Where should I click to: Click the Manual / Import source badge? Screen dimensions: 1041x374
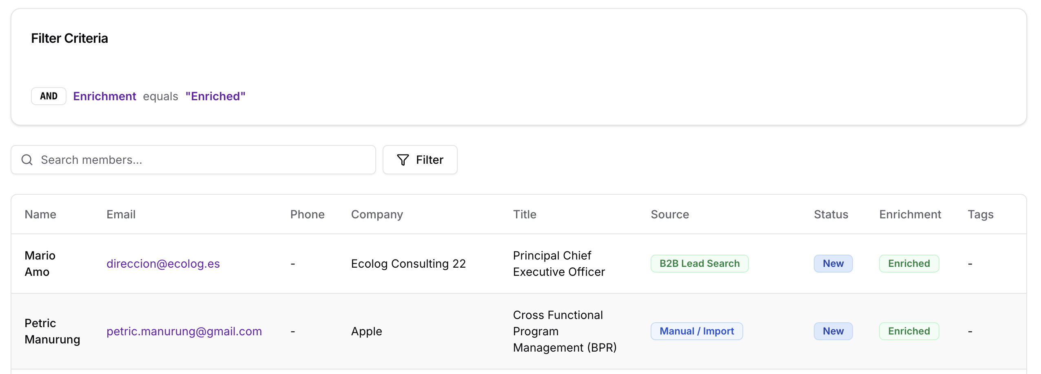(x=696, y=331)
